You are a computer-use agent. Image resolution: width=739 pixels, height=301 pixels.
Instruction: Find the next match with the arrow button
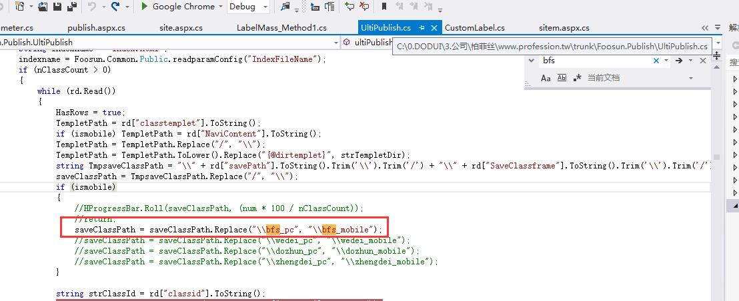click(x=679, y=60)
